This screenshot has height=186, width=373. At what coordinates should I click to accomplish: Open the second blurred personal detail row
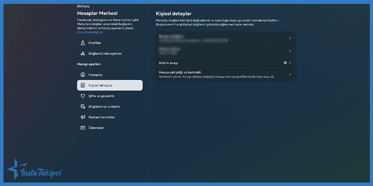point(225,51)
